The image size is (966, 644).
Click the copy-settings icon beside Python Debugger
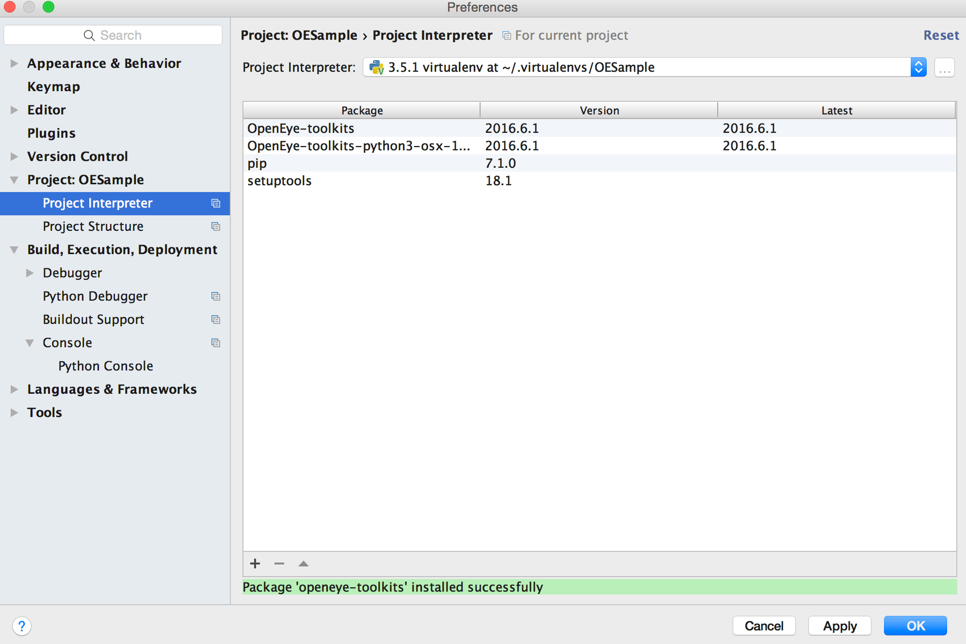coord(215,296)
